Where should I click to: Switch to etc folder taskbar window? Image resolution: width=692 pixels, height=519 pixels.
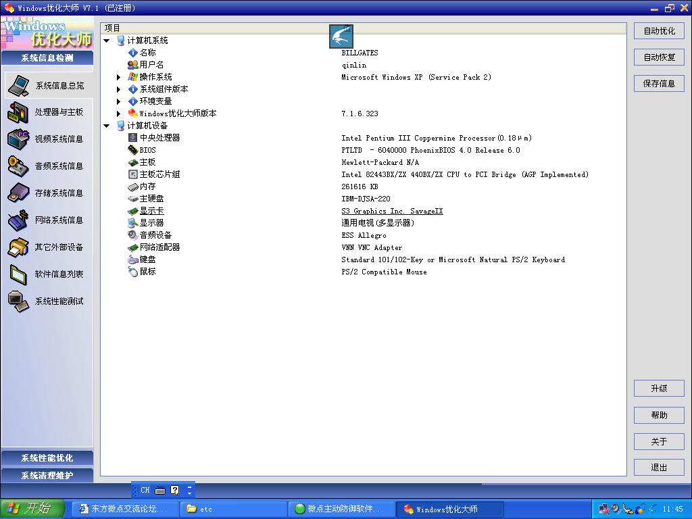point(233,509)
